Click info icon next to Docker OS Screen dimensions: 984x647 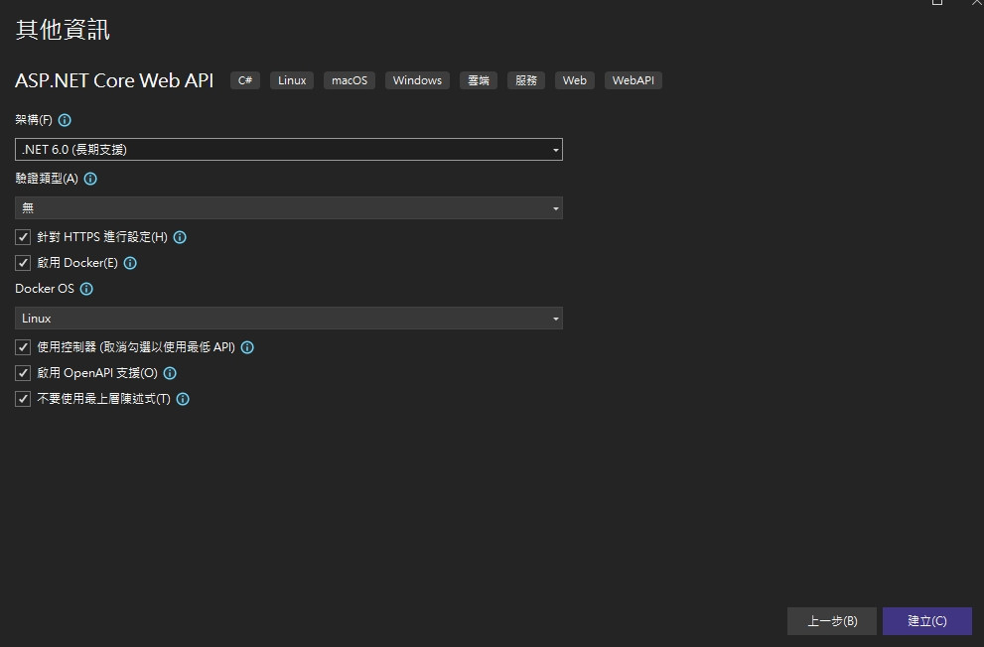point(86,289)
